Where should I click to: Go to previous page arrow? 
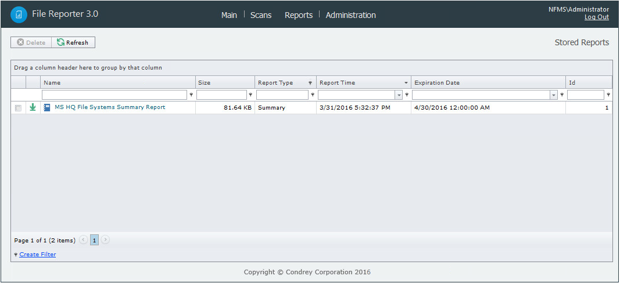coord(84,240)
